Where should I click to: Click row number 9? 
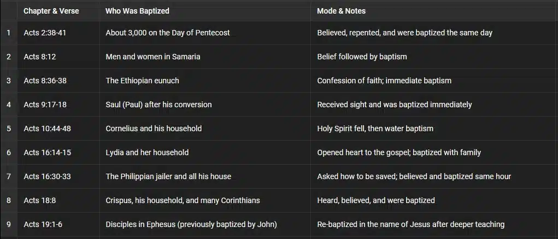pyautogui.click(x=9, y=224)
